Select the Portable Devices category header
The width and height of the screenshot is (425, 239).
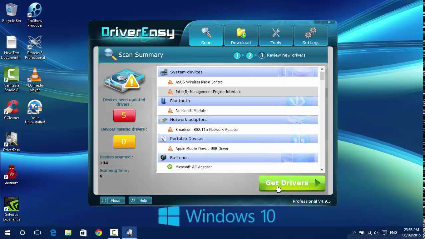(x=238, y=138)
